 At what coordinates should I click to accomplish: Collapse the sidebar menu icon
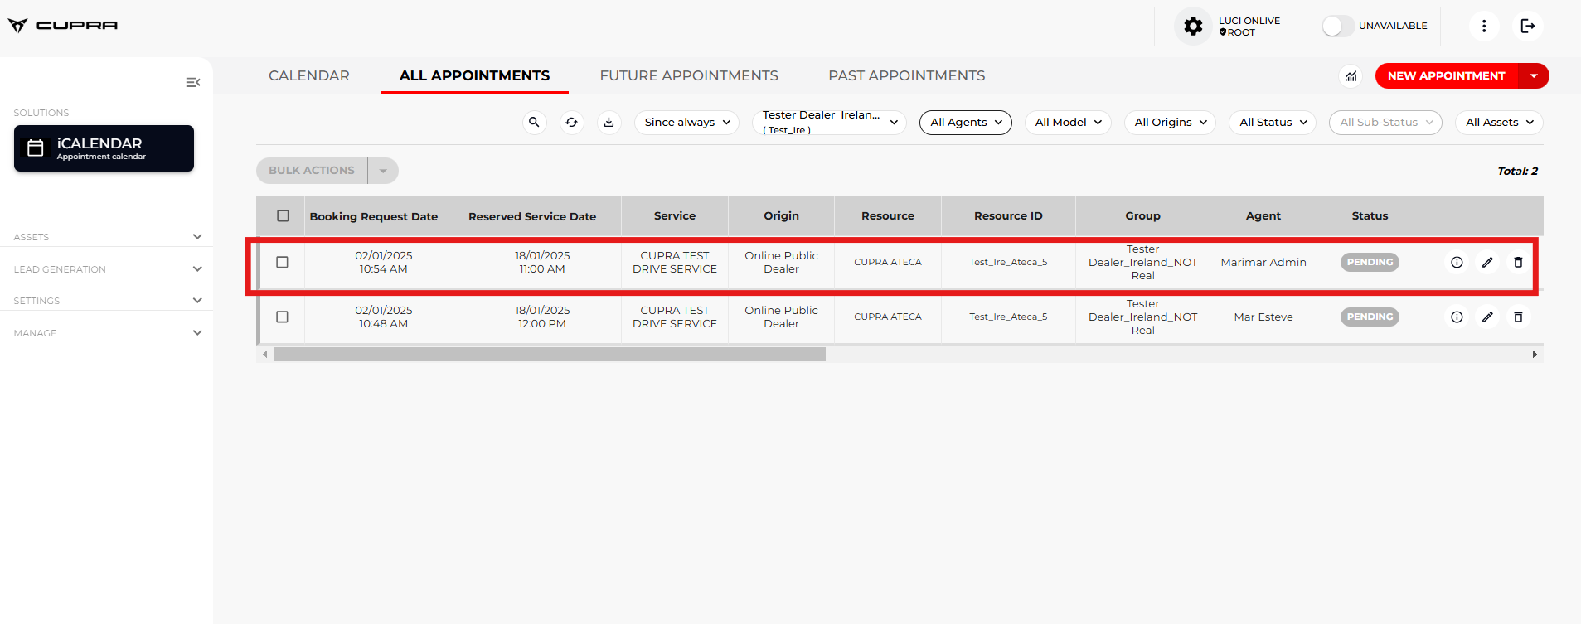pos(193,82)
